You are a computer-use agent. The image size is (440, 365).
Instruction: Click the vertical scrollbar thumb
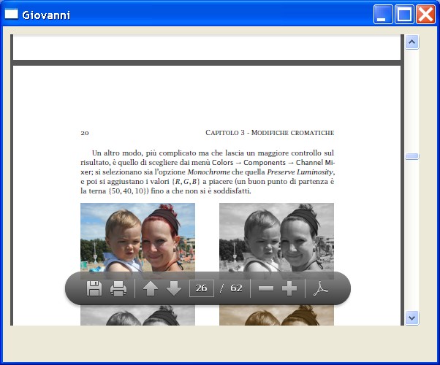pyautogui.click(x=411, y=156)
